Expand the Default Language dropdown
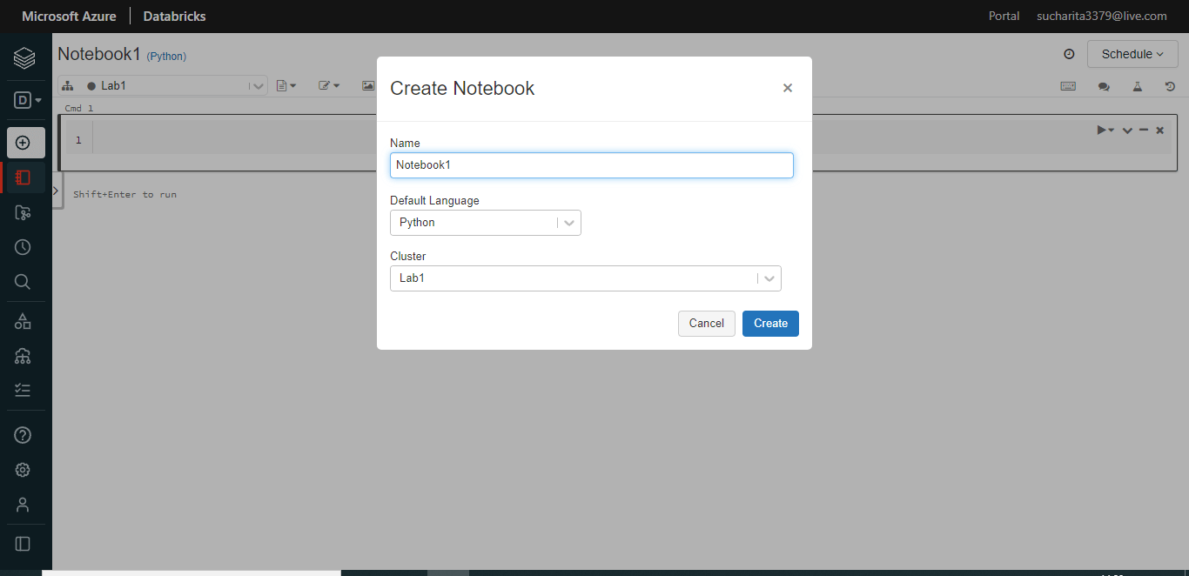Screen dimensions: 1189x576 coord(485,223)
